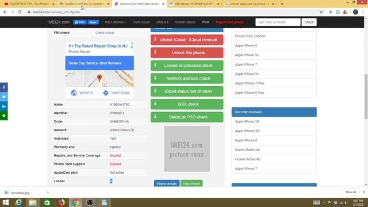This screenshot has height=207, width=368.
Task: Click the Check button
Action: (309, 22)
